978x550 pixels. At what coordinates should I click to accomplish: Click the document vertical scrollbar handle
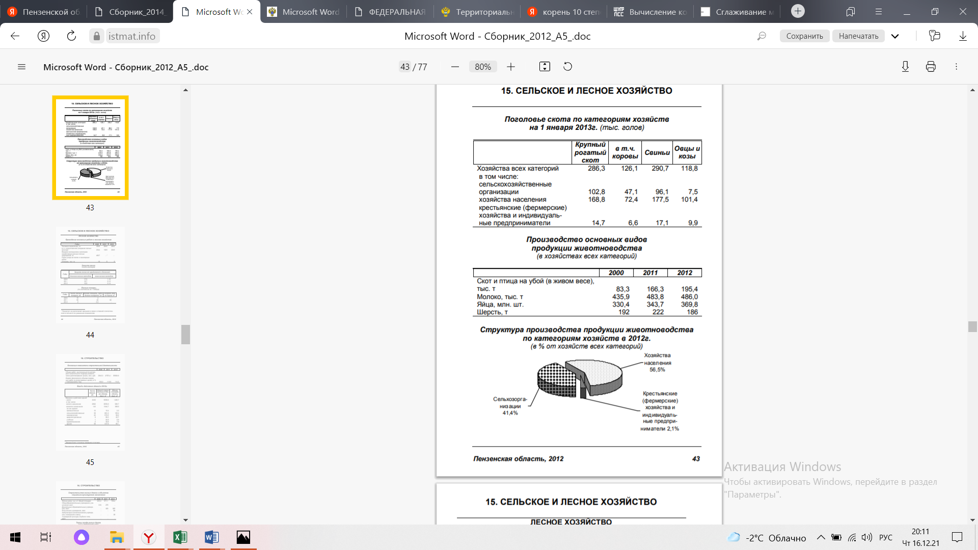[x=972, y=326]
